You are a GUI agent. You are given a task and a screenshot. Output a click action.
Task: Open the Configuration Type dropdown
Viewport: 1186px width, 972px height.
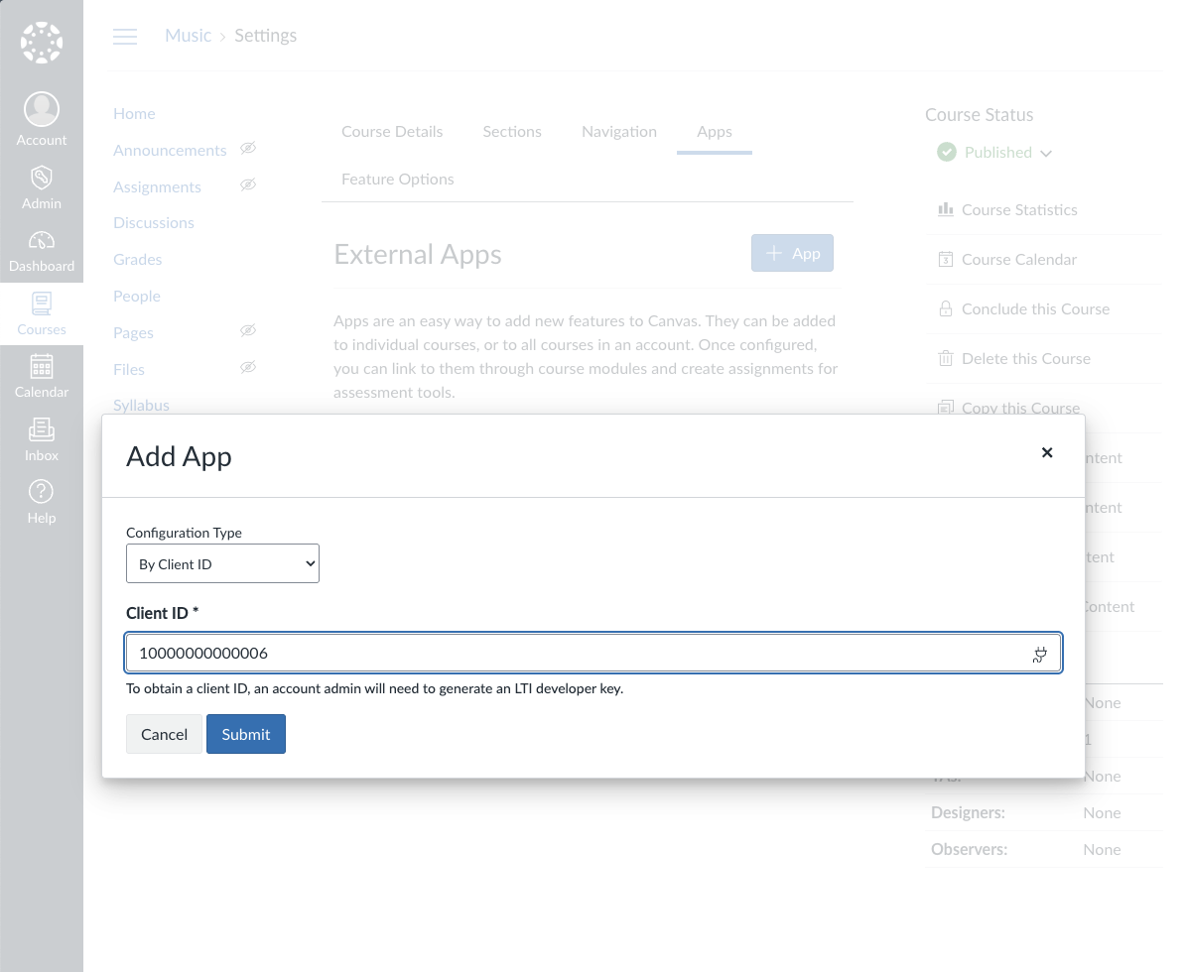click(x=222, y=562)
